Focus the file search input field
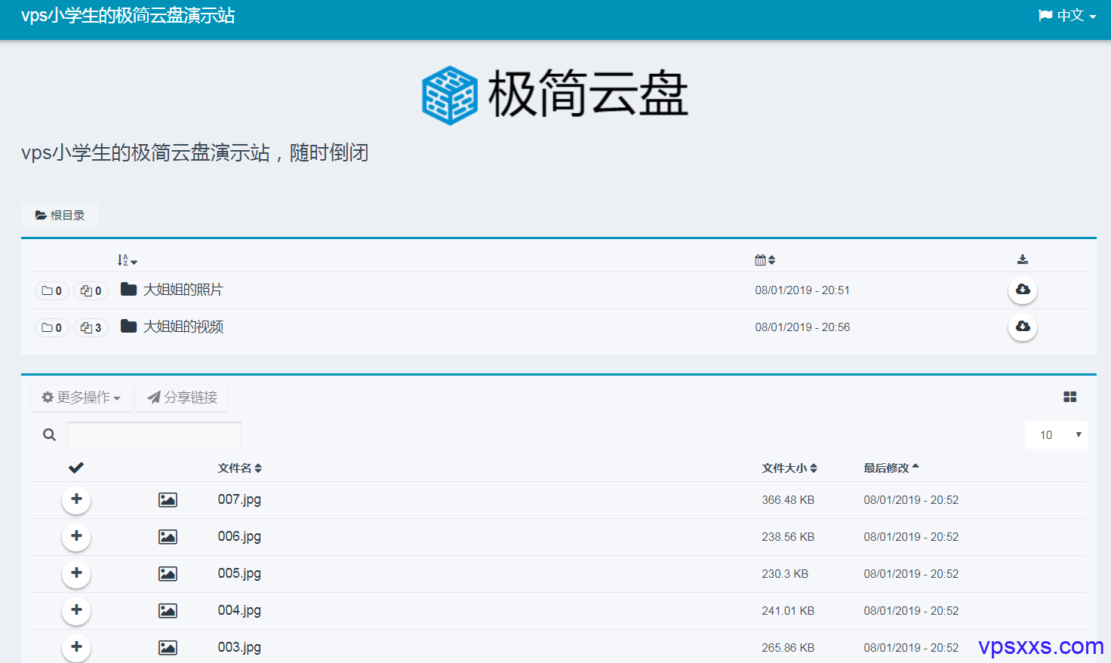 [155, 435]
